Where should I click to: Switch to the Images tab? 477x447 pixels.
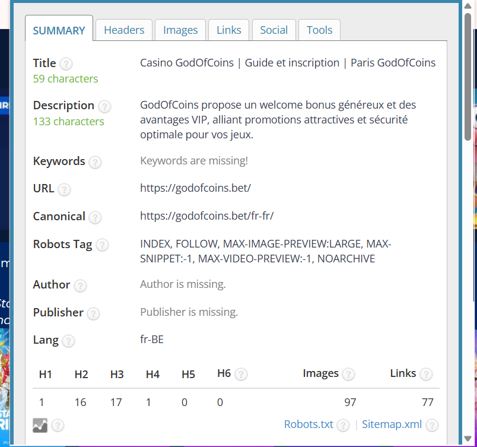[x=180, y=30]
